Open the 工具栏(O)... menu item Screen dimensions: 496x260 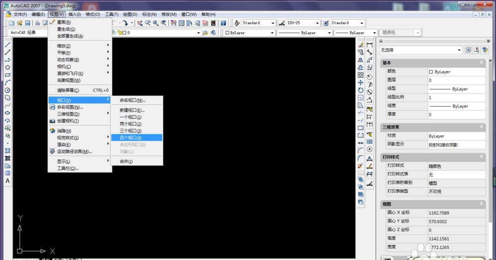pyautogui.click(x=68, y=168)
